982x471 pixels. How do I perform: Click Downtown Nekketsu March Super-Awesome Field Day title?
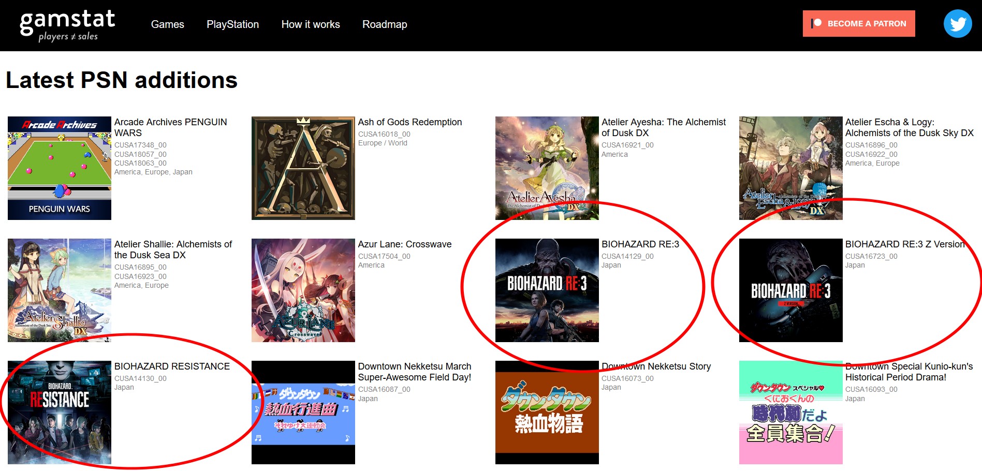(415, 372)
